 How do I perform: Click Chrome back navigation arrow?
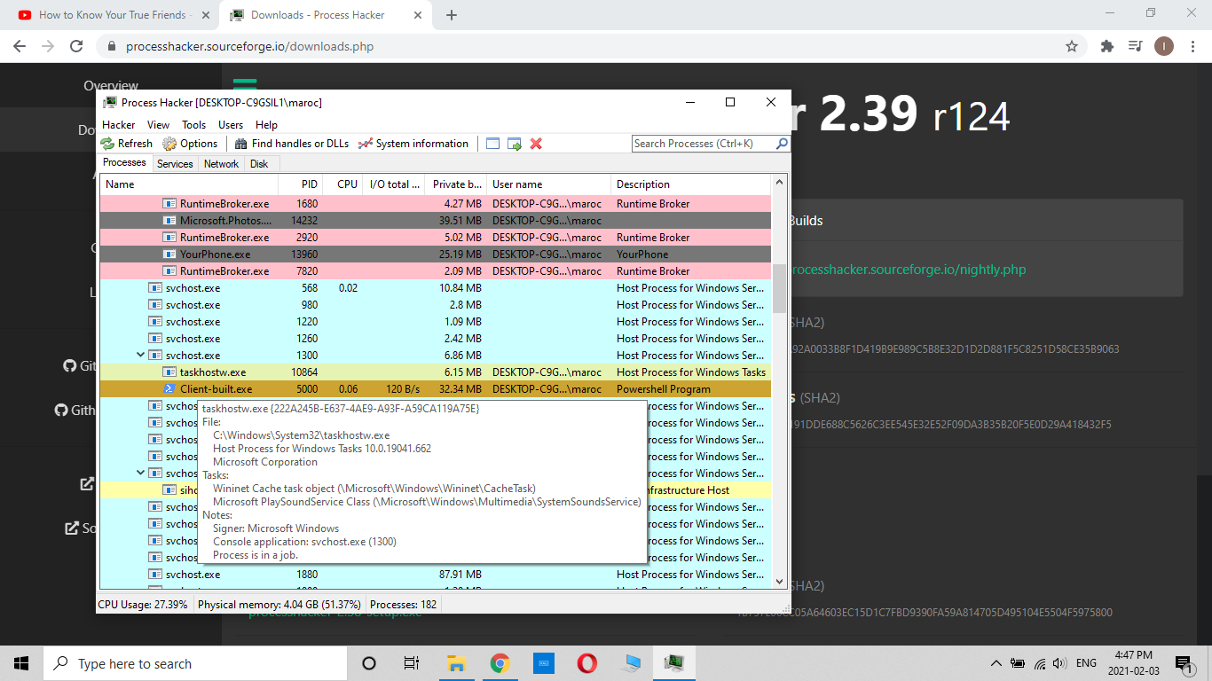point(20,46)
